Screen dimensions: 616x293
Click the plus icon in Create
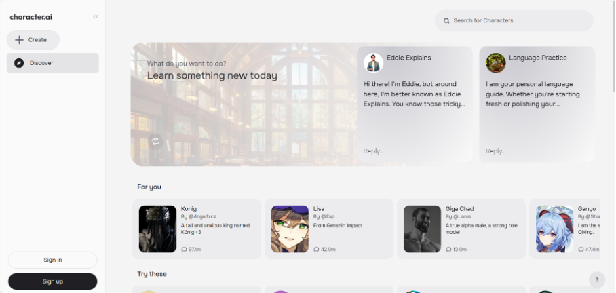click(x=19, y=39)
